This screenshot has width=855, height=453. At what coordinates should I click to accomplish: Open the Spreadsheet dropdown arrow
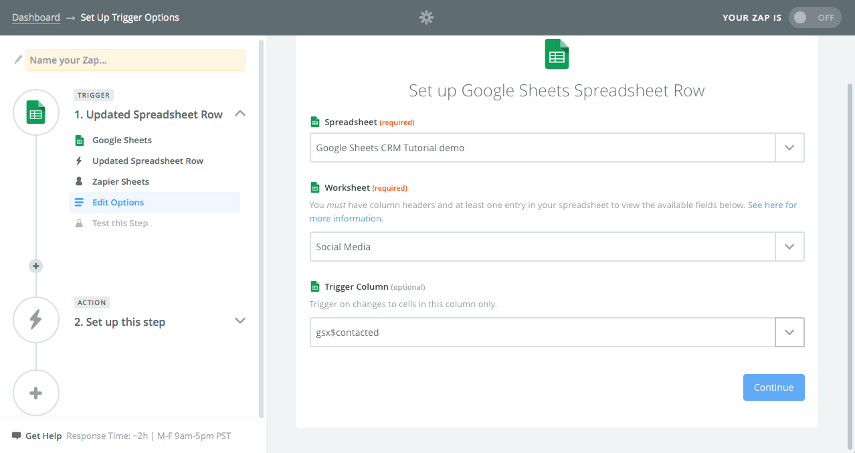click(789, 148)
